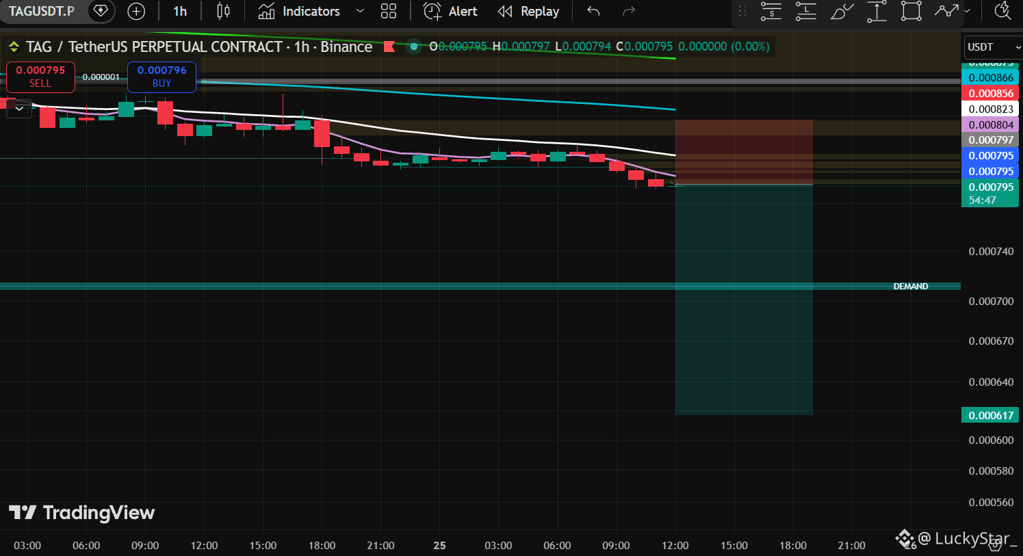Select the Brush drawing tool
Viewport: 1023px width, 556px height.
tap(842, 11)
